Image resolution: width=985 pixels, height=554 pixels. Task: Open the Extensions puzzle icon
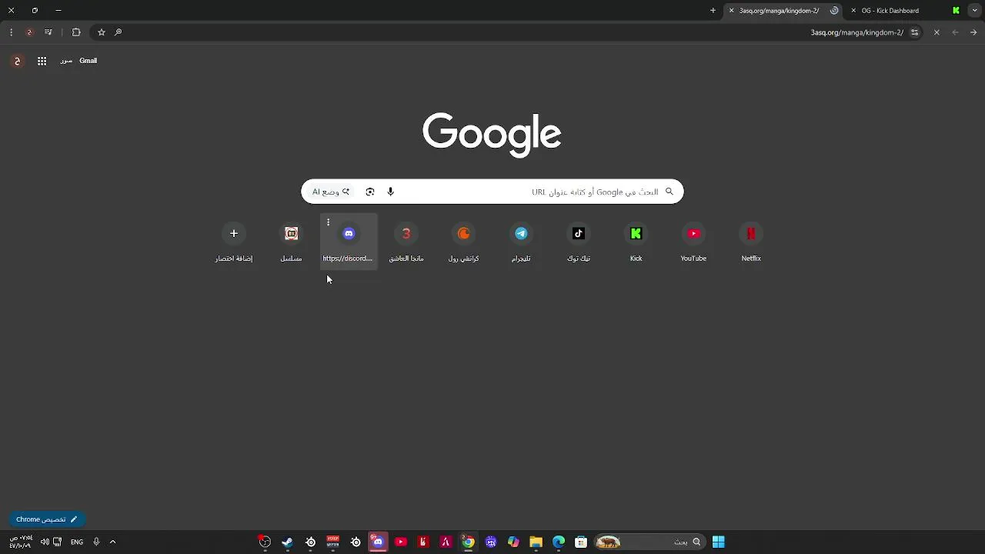[76, 32]
